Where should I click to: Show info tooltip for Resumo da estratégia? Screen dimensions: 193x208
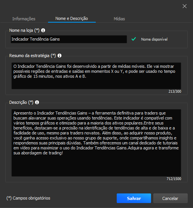click(x=60, y=56)
